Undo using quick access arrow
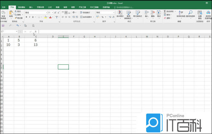This screenshot has height=134, width=212. click(18, 26)
